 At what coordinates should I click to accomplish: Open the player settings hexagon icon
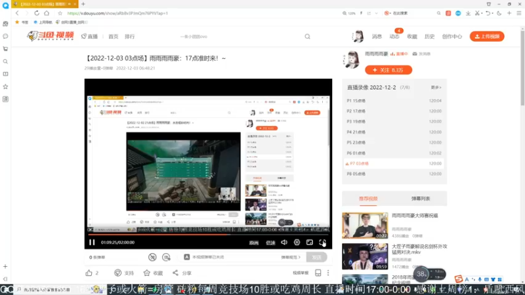(x=297, y=242)
